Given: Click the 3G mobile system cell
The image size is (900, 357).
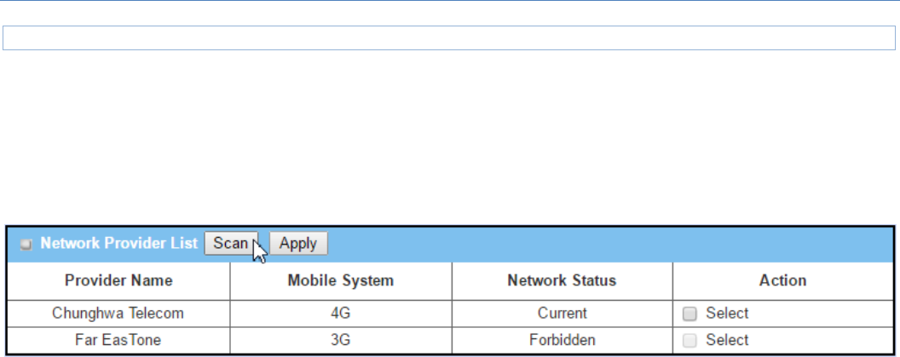Looking at the screenshot, I should click(x=341, y=340).
